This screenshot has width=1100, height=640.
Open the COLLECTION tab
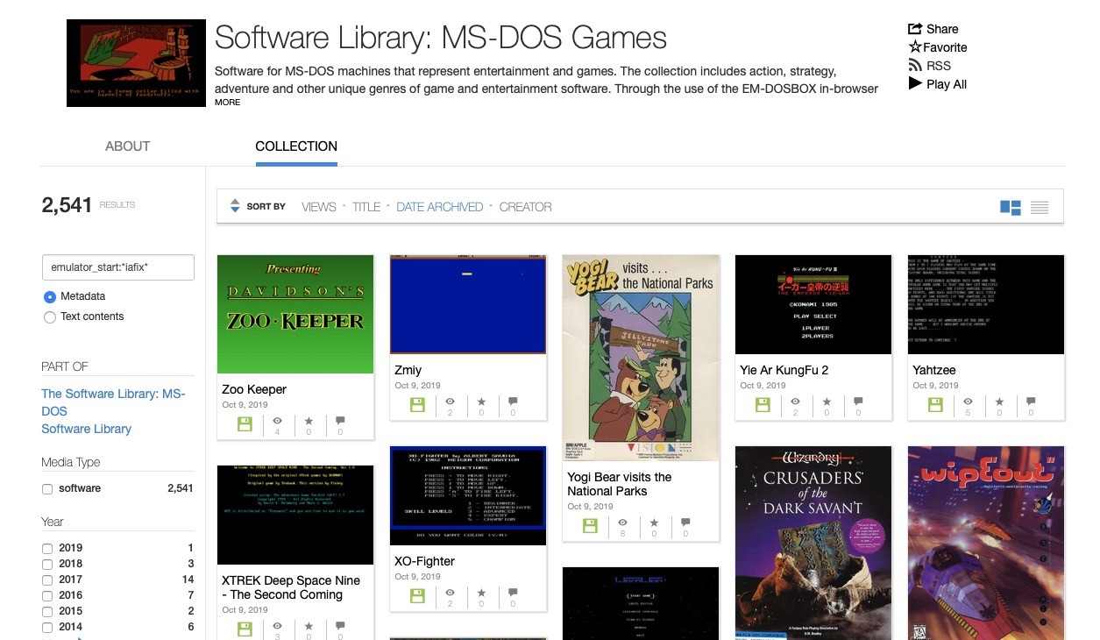296,146
